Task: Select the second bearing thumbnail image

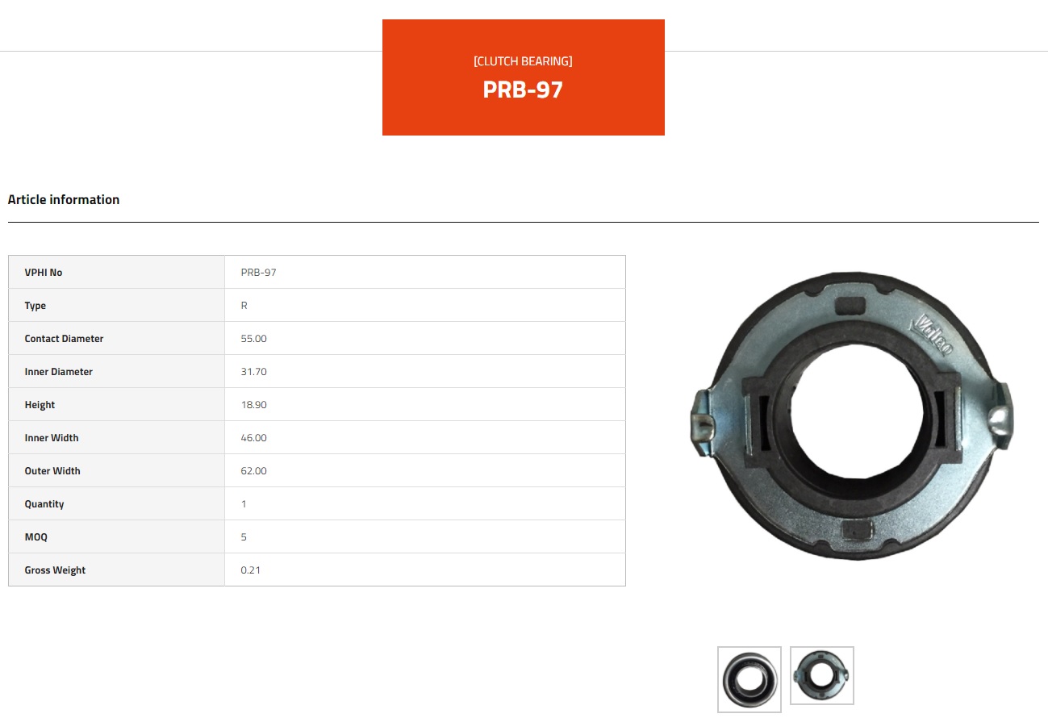Action: point(822,676)
